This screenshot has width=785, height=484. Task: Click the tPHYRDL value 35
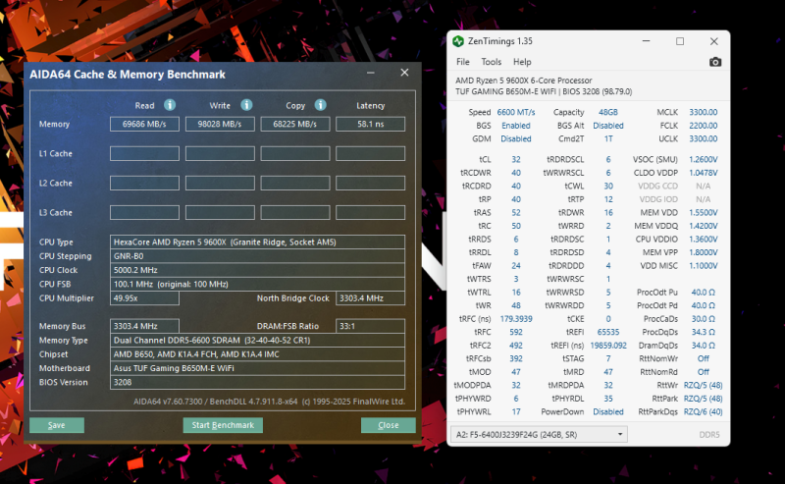[x=608, y=399]
